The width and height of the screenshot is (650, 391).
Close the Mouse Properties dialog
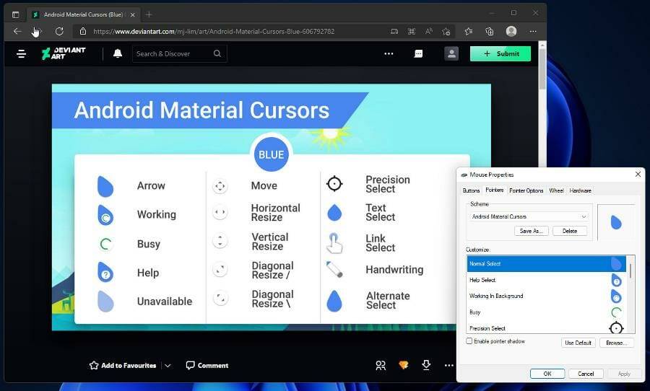[638, 175]
